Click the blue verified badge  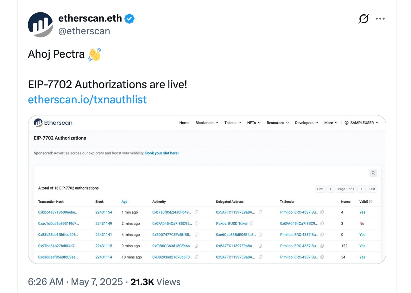point(129,19)
